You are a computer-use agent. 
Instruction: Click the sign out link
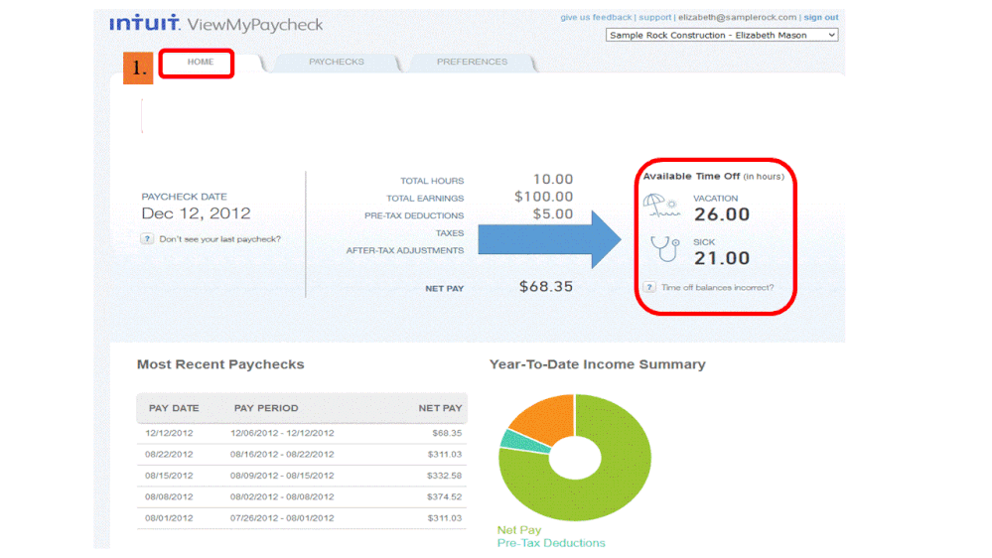820,17
